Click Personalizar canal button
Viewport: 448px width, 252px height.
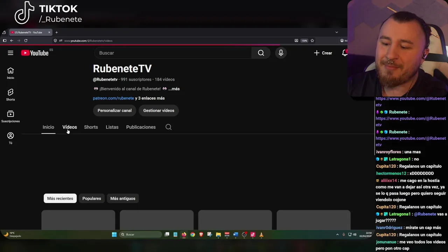pyautogui.click(x=114, y=111)
